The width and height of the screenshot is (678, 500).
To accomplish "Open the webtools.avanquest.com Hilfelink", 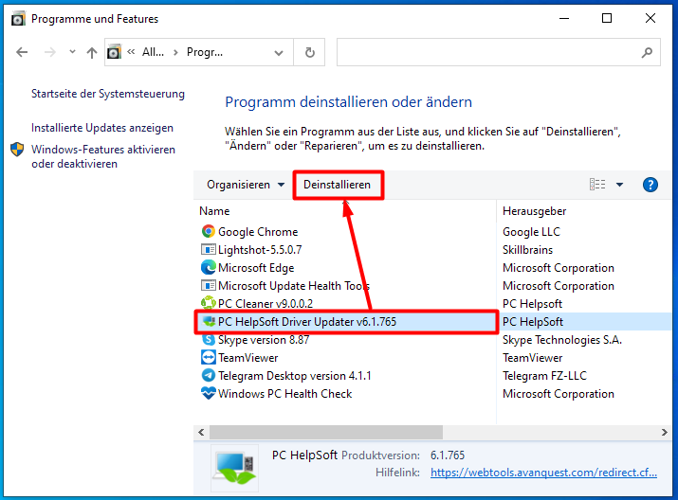I will [543, 473].
